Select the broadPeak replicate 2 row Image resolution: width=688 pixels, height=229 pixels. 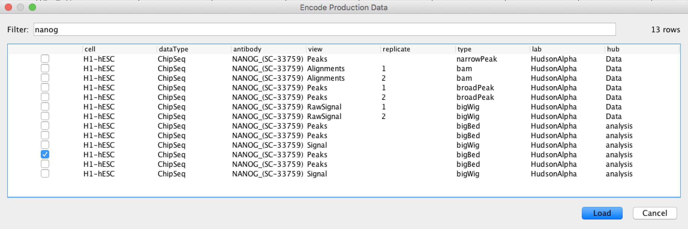pos(344,97)
